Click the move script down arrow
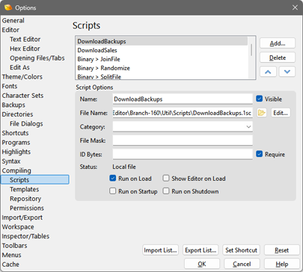This screenshot has width=303, height=272. point(287,72)
